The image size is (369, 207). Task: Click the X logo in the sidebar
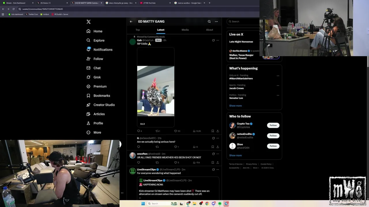click(89, 22)
